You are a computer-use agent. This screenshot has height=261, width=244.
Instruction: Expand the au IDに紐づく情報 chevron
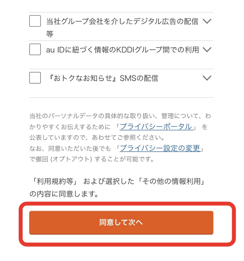tap(207, 50)
